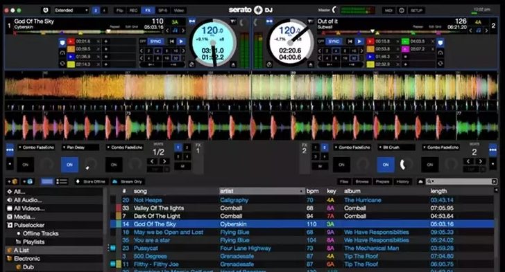Click Stream Only button

pyautogui.click(x=128, y=181)
